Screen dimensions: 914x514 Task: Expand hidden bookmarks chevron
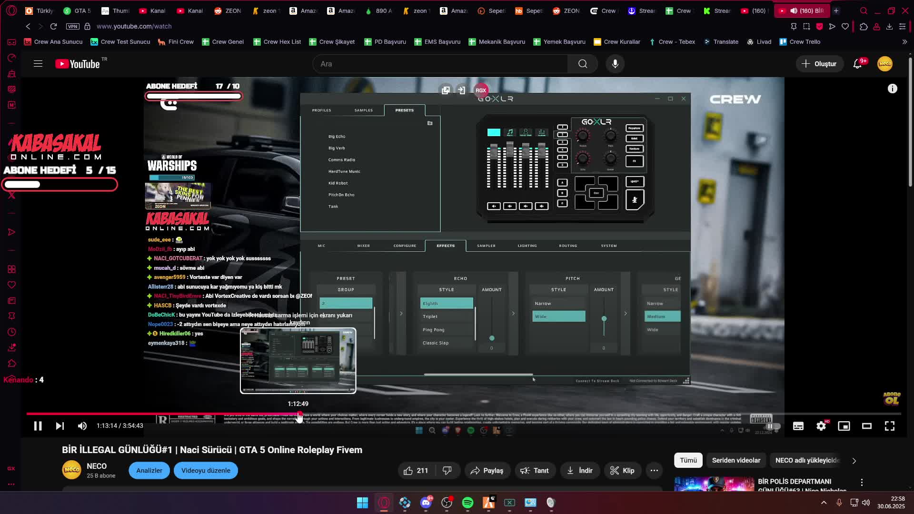coord(904,42)
